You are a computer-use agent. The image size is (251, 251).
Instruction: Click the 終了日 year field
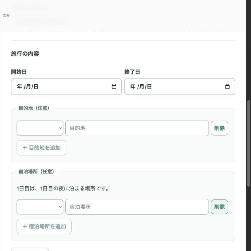133,87
